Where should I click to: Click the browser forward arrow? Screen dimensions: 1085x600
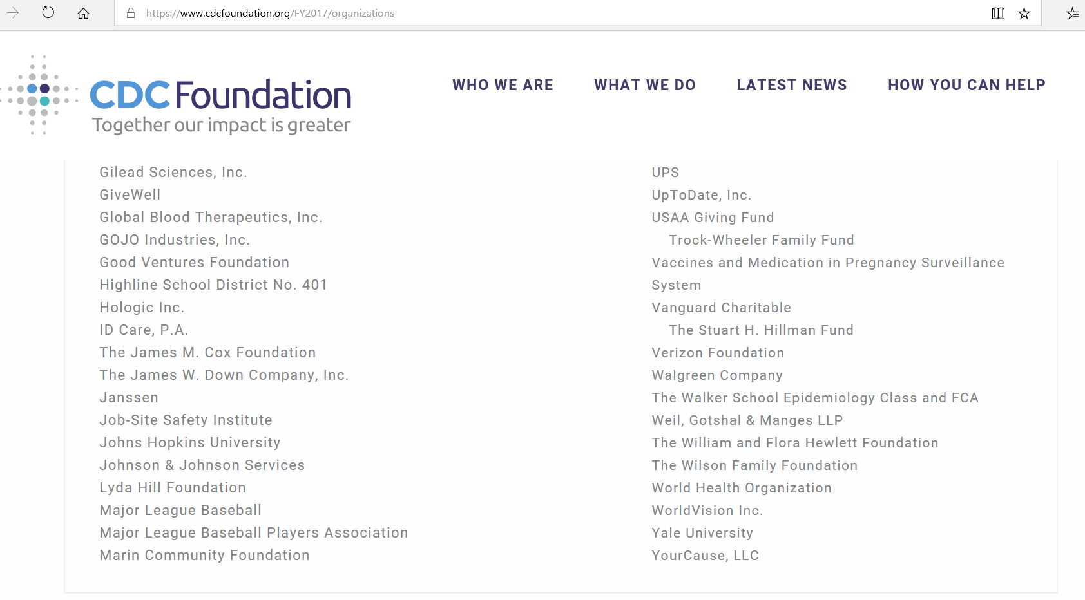coord(13,13)
